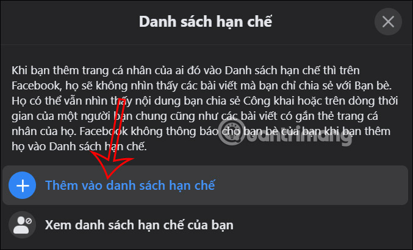This screenshot has width=413, height=250.
Task: Open Xem danh sách hạn chế của bạn
Action: pyautogui.click(x=205, y=225)
